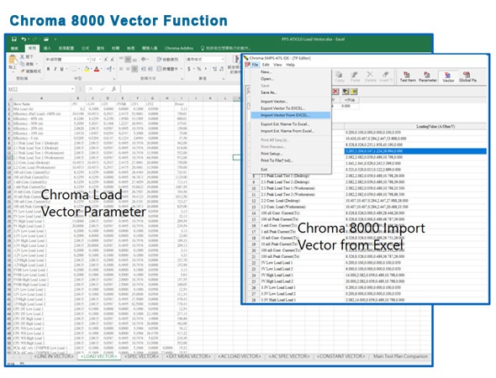Click cell 'Show Name' in Excel column A
The width and height of the screenshot is (496, 378).
click(x=41, y=103)
